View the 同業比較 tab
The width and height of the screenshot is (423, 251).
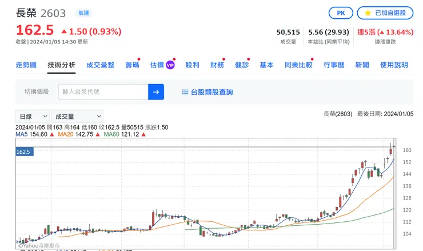click(298, 65)
